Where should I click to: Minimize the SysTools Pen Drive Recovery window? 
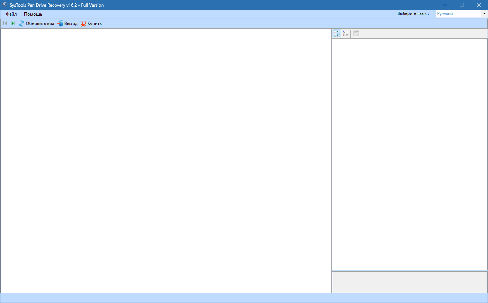pyautogui.click(x=445, y=5)
